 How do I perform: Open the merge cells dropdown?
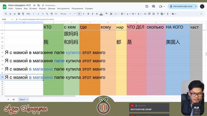[118, 14]
